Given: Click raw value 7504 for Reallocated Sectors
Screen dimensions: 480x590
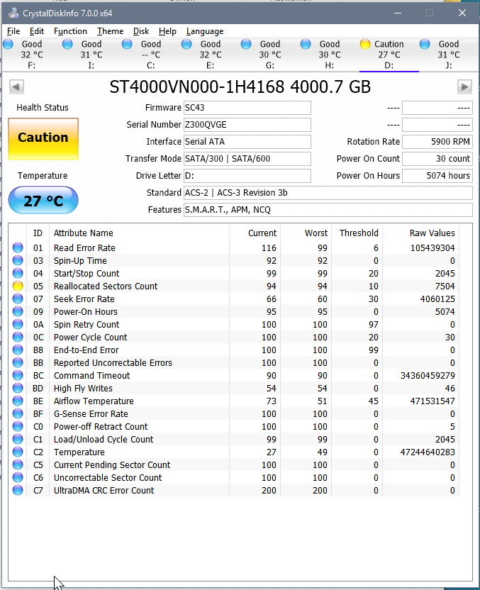Looking at the screenshot, I should pyautogui.click(x=445, y=286).
